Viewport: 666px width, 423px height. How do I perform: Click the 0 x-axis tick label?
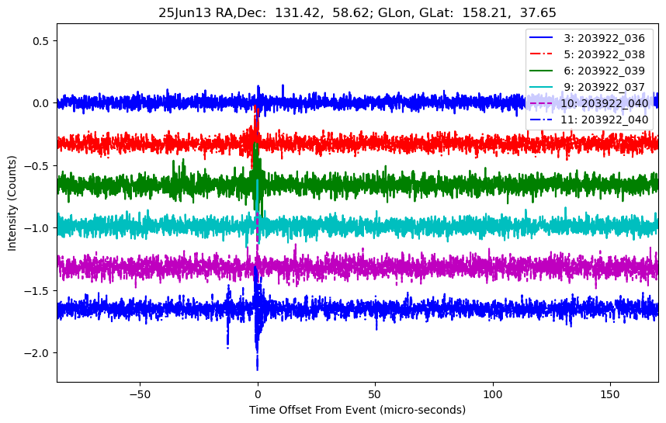pos(258,394)
